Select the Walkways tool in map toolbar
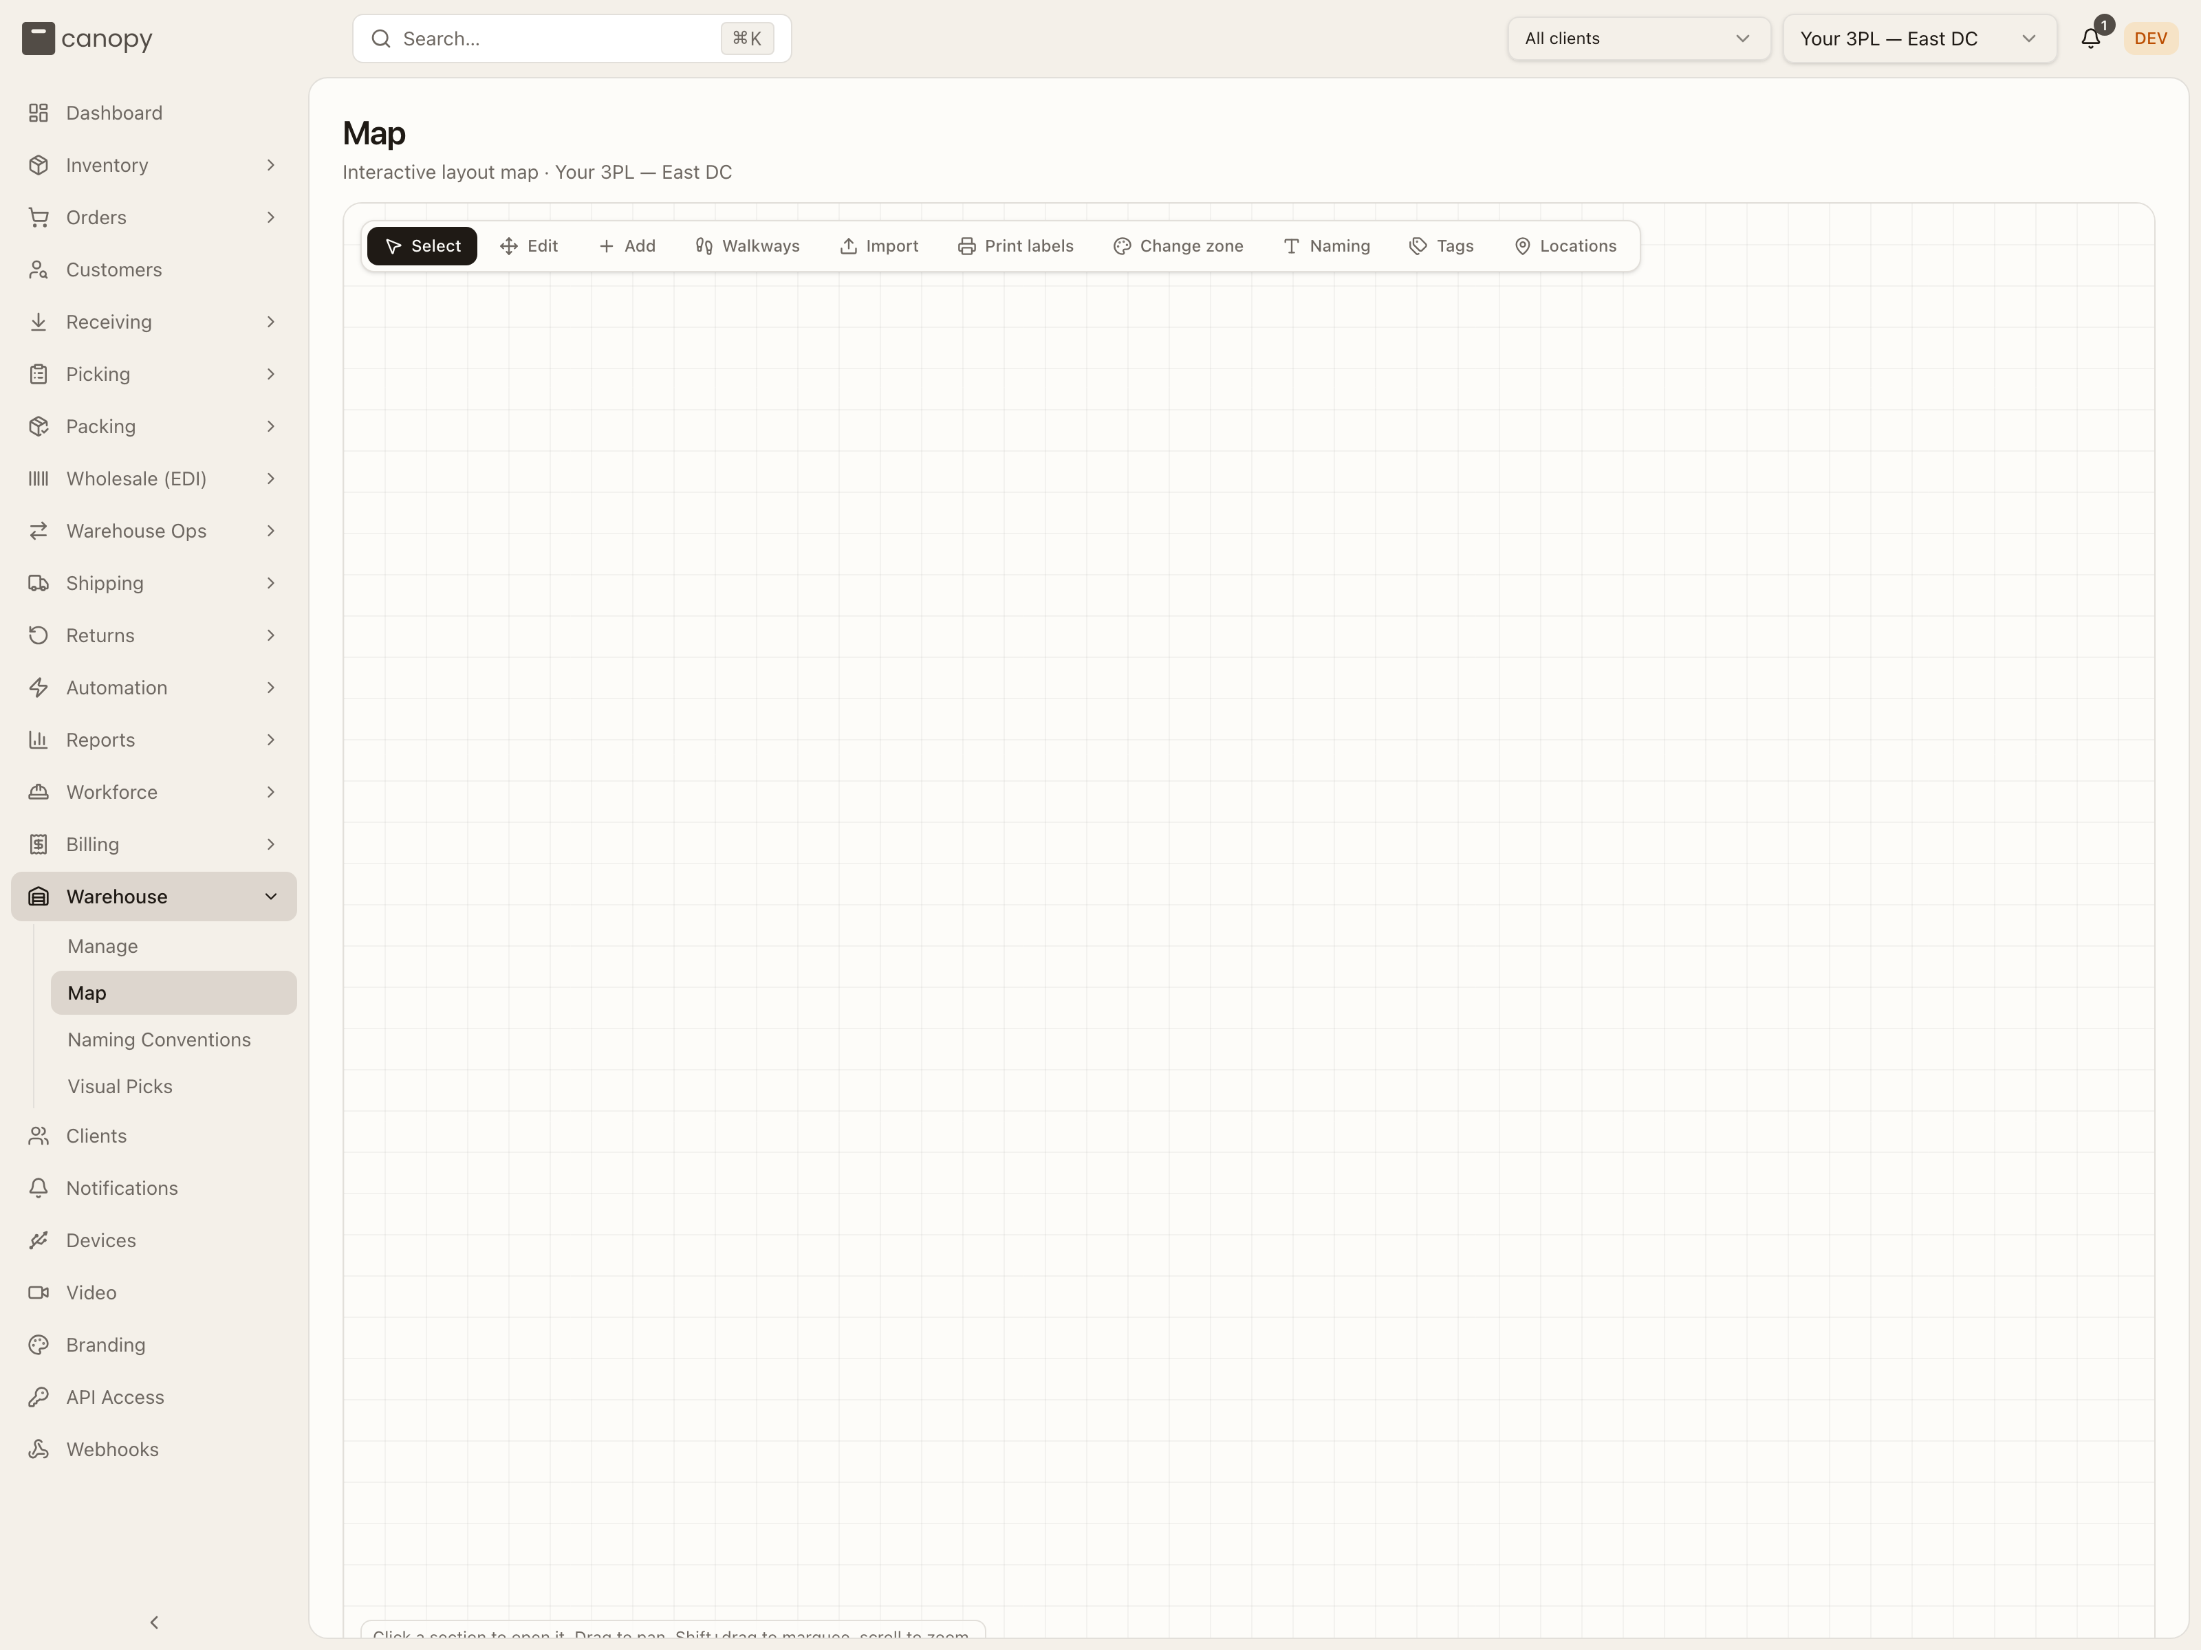Image resolution: width=2201 pixels, height=1650 pixels. pyautogui.click(x=747, y=245)
